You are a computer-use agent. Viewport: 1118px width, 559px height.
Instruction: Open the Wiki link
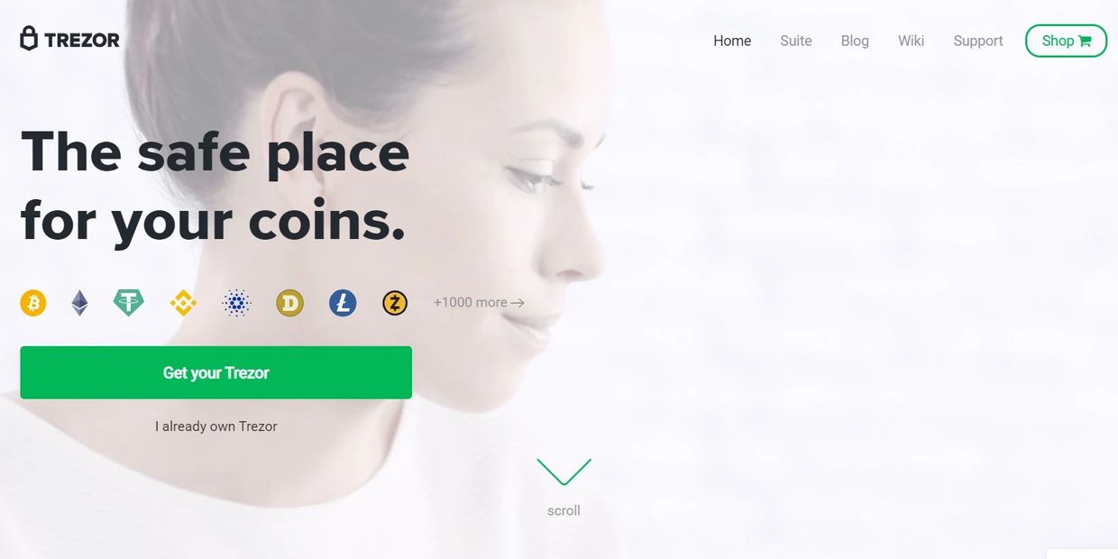[x=911, y=41]
